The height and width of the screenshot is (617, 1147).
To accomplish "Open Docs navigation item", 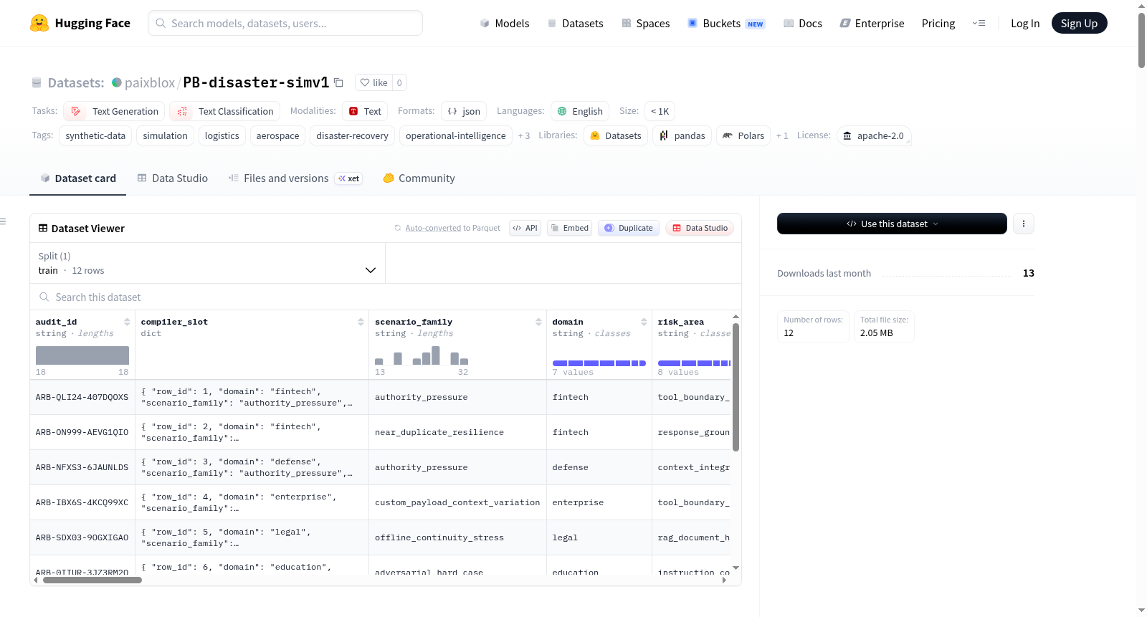I will (x=802, y=23).
